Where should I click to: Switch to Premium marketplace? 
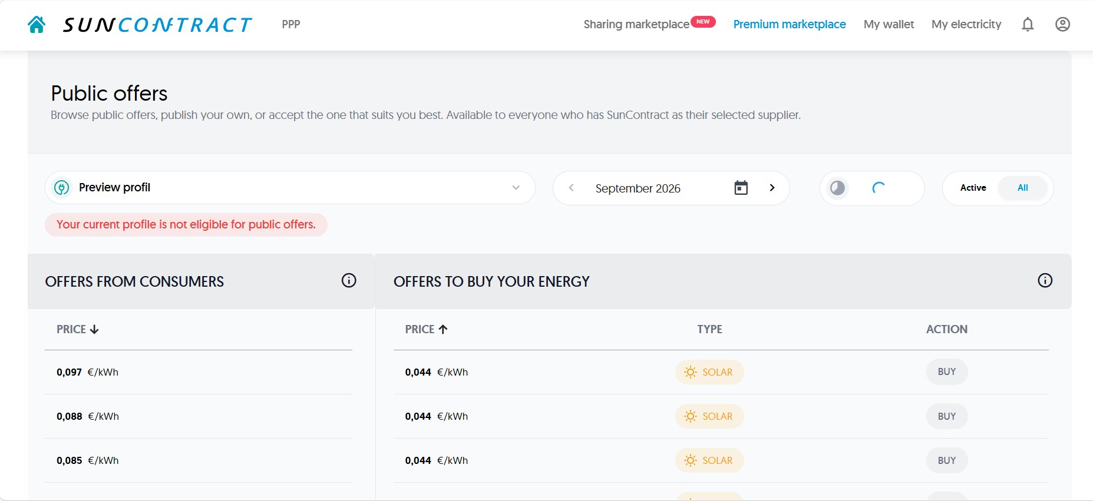click(790, 24)
